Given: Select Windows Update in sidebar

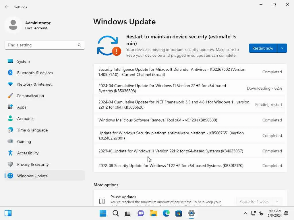Looking at the screenshot, I should 45,176.
